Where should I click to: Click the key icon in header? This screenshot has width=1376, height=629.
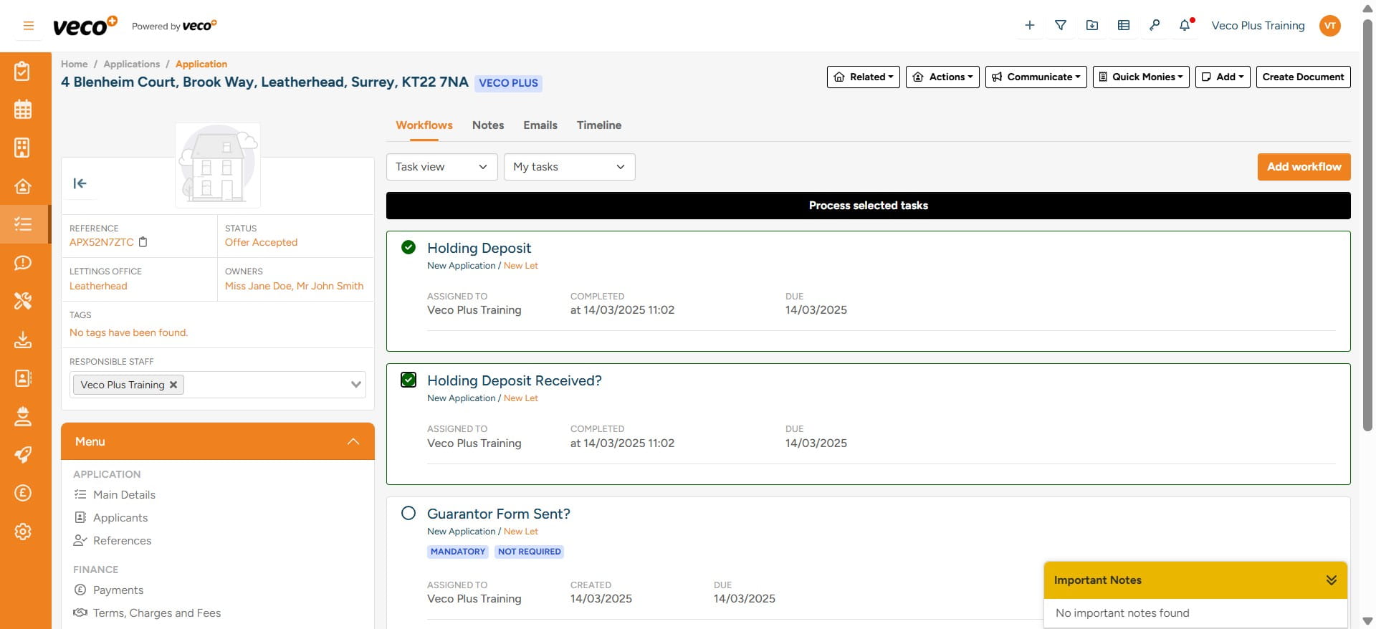point(1155,25)
